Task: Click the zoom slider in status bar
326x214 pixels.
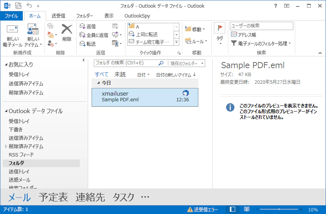Action: (279, 209)
